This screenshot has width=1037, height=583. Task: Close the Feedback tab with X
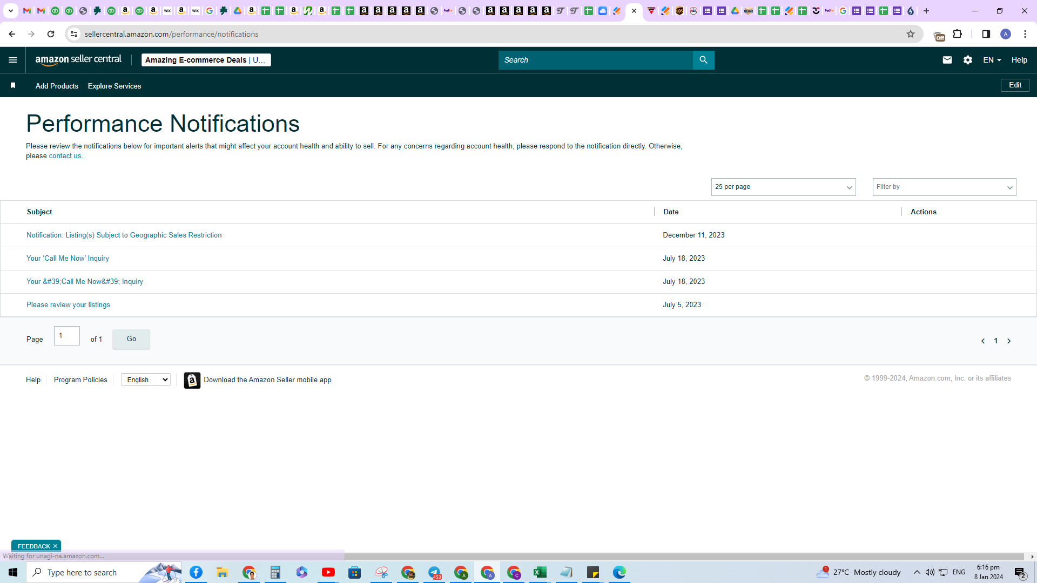55,546
